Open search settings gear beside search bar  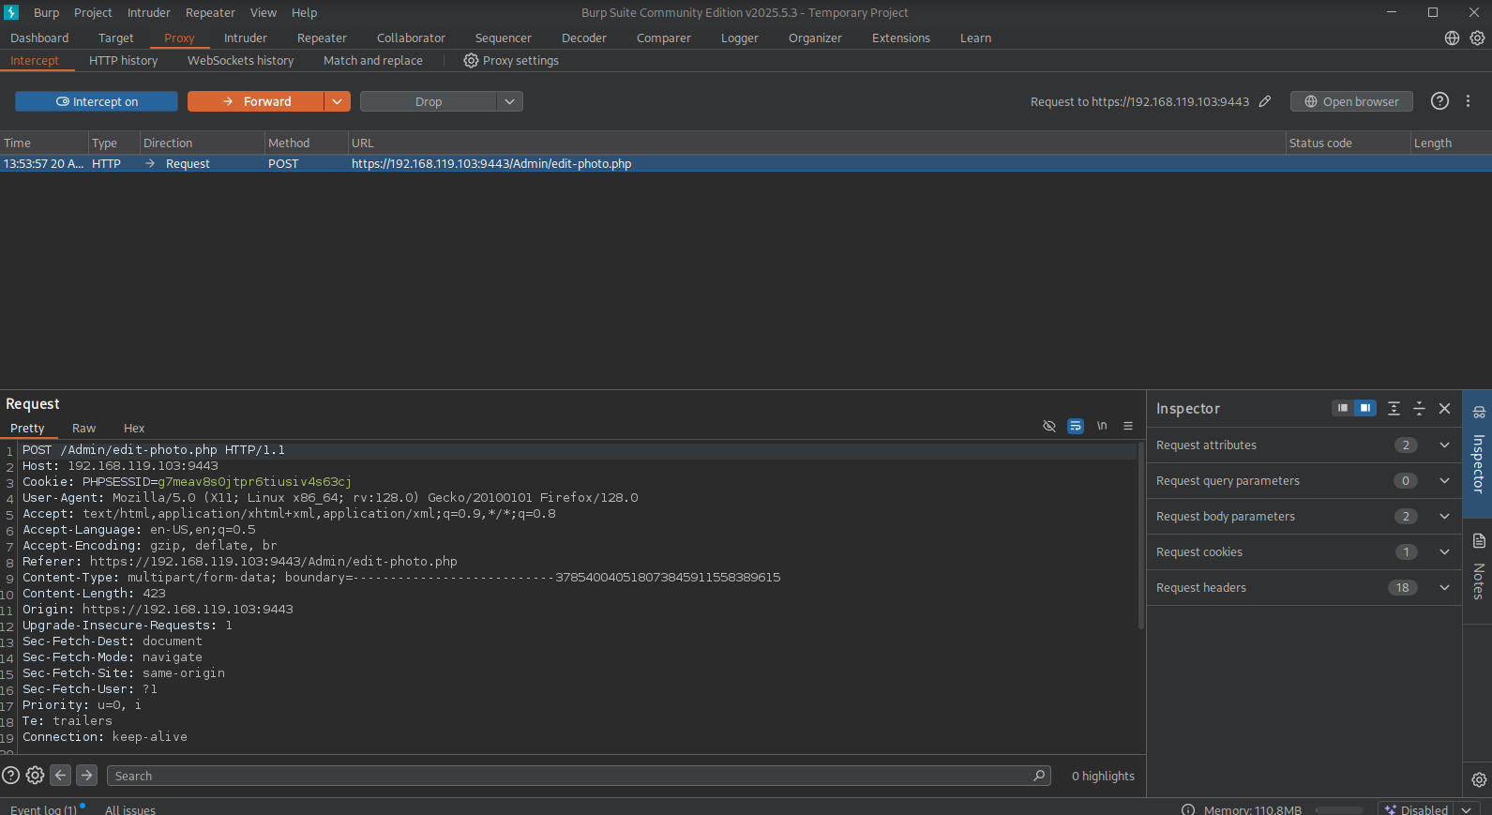(x=35, y=776)
